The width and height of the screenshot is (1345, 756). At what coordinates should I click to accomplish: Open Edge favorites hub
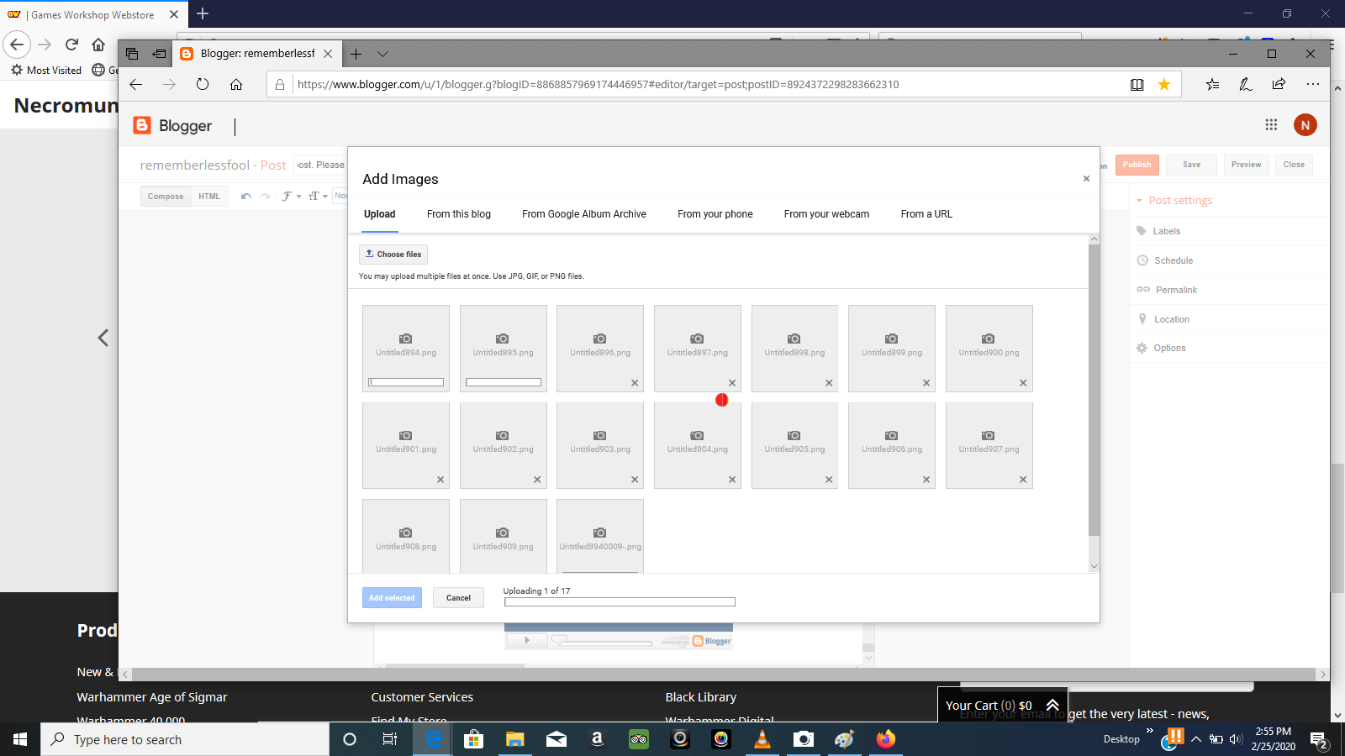coord(1212,84)
